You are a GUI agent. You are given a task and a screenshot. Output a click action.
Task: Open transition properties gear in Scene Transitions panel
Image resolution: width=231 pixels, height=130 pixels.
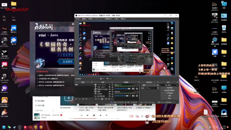tap(158, 85)
